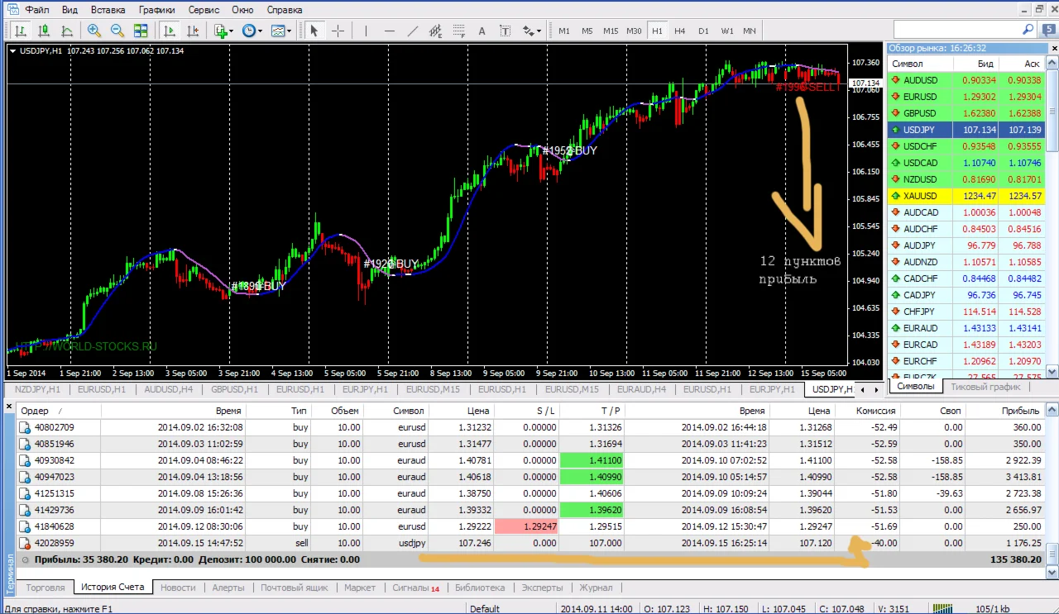Click the tile windows icon

(141, 31)
